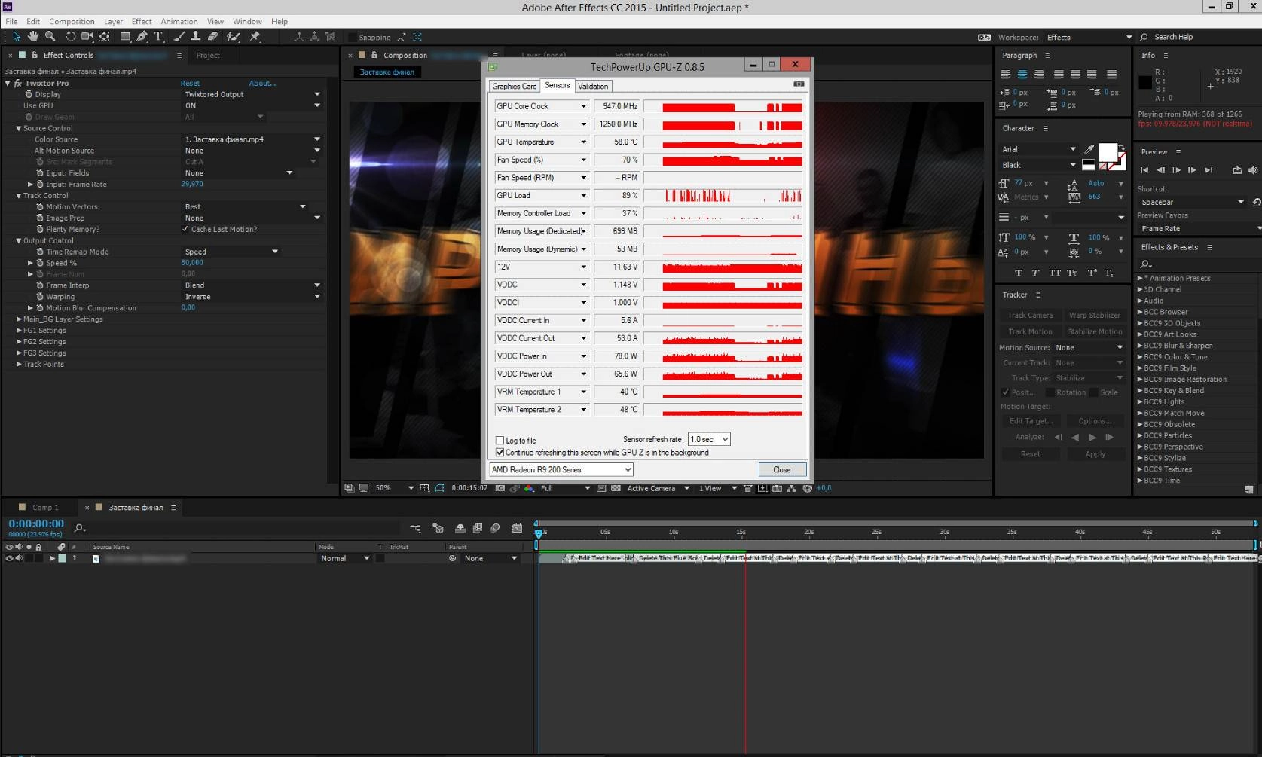
Task: Click Stabilize Motion button
Action: tap(1094, 332)
